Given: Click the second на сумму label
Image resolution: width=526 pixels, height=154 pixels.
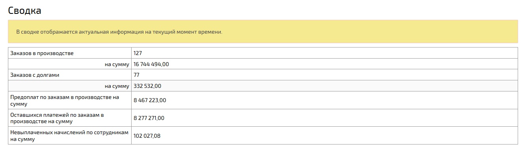Looking at the screenshot, I should (x=117, y=86).
